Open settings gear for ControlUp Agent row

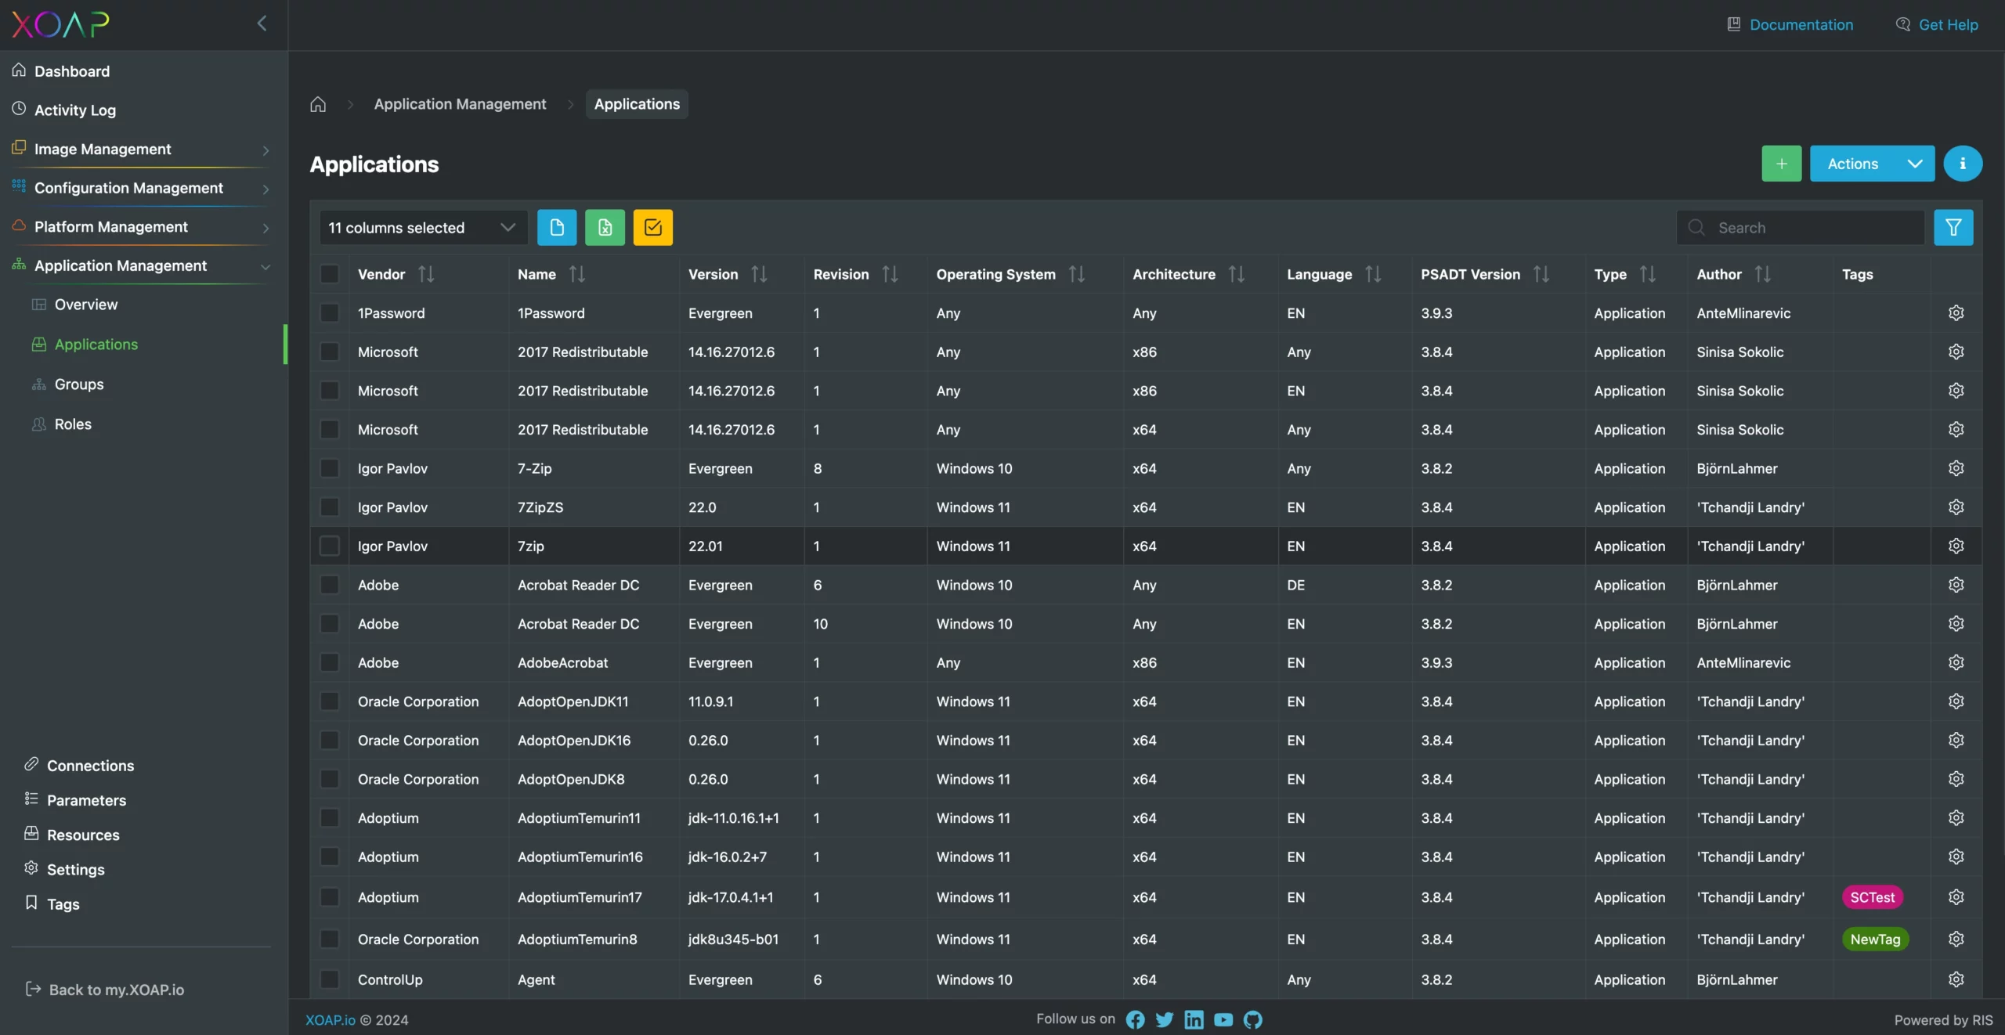[1956, 979]
